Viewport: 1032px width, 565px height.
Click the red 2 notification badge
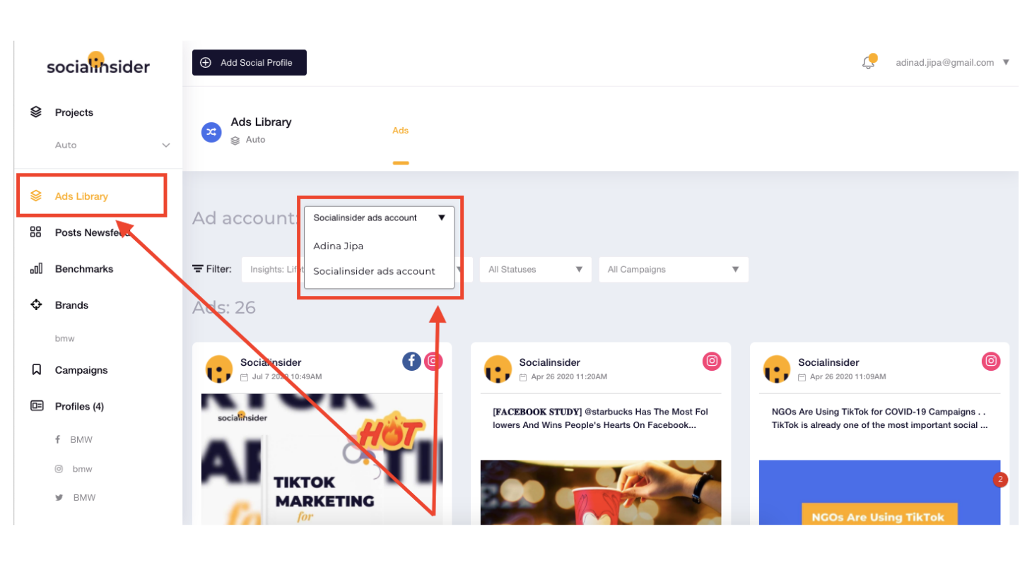point(999,480)
